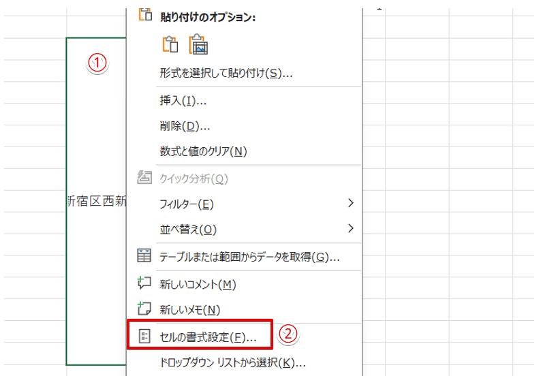Click the clipboard icon beside 貼り付けのオプション
Screen dimensions: 541x376
click(x=145, y=15)
